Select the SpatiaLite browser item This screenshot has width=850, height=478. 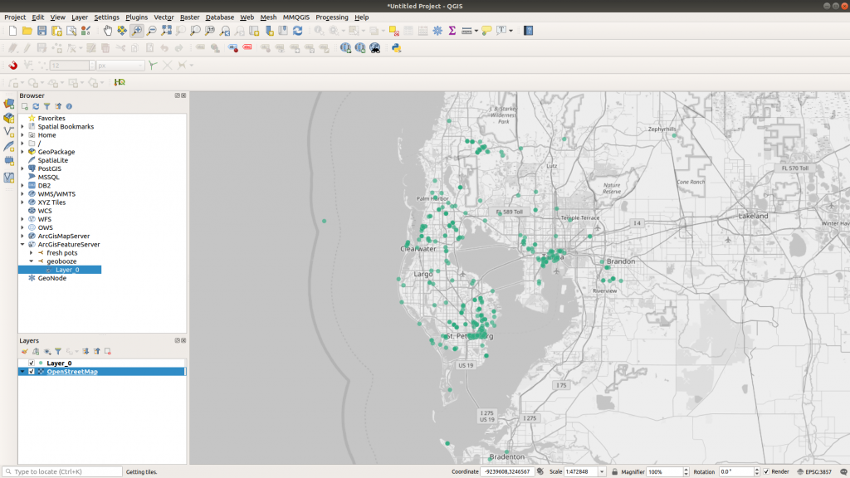[x=53, y=160]
